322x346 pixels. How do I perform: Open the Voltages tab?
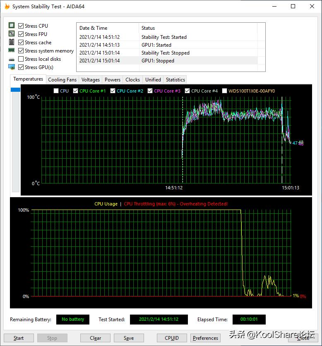[90, 80]
